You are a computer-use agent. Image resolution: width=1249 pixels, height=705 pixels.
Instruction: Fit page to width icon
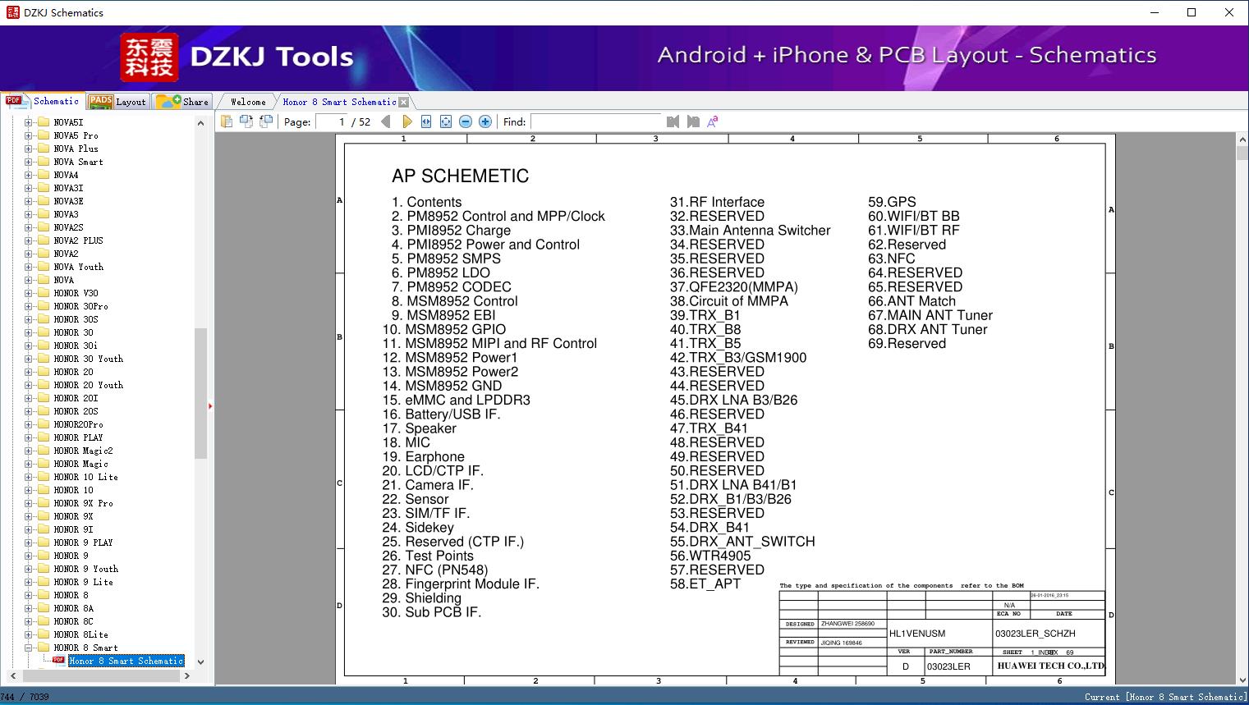[426, 121]
